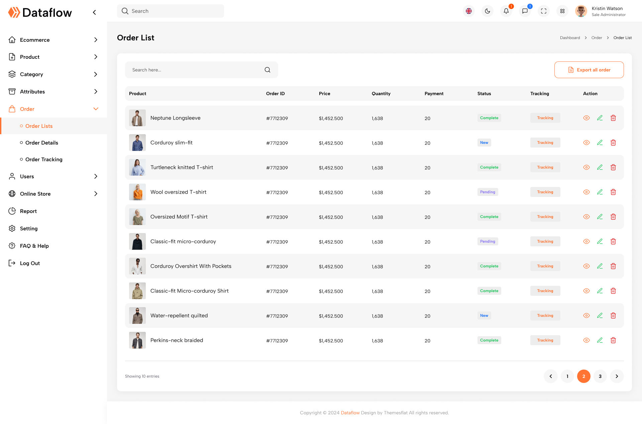Screen dimensions: 642x424
Task: Open Order Tracking in the sidebar
Action: pyautogui.click(x=44, y=159)
